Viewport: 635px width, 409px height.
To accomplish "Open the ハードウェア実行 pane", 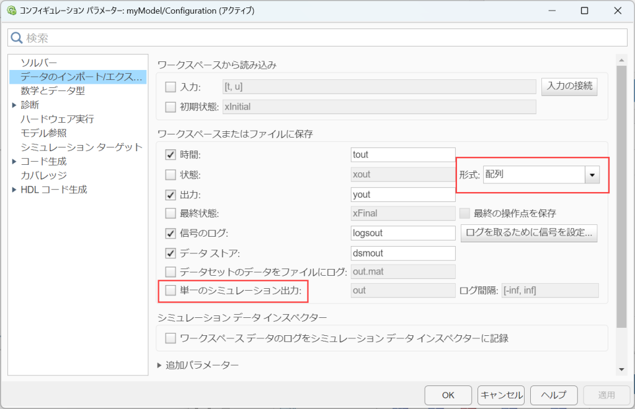I will tap(57, 119).
